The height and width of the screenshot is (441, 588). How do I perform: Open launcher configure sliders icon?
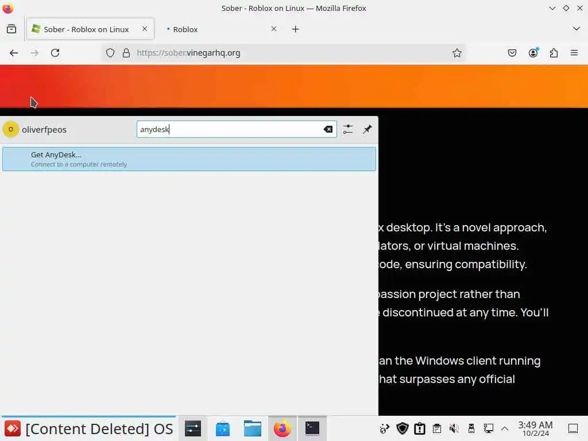pyautogui.click(x=347, y=129)
